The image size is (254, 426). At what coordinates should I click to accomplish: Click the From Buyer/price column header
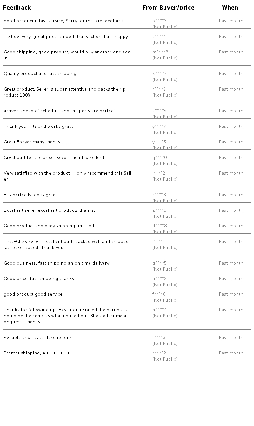(169, 8)
